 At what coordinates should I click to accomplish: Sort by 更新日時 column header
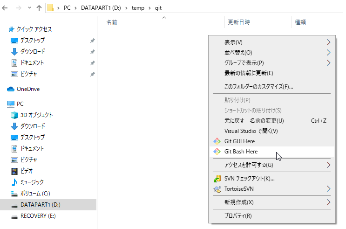pyautogui.click(x=239, y=22)
